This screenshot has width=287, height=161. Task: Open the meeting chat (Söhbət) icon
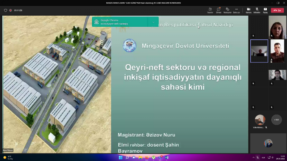[218, 10]
